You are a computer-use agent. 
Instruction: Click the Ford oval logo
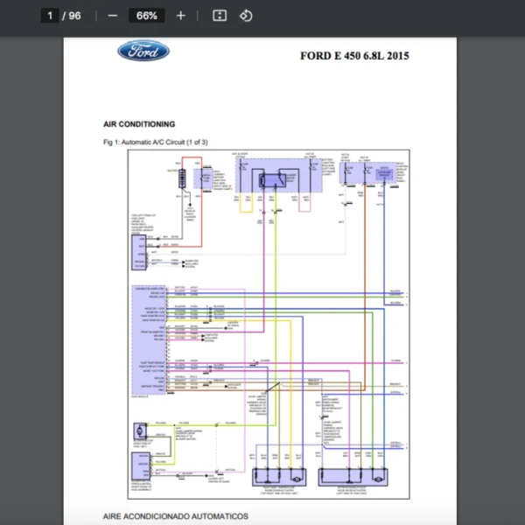[x=143, y=52]
